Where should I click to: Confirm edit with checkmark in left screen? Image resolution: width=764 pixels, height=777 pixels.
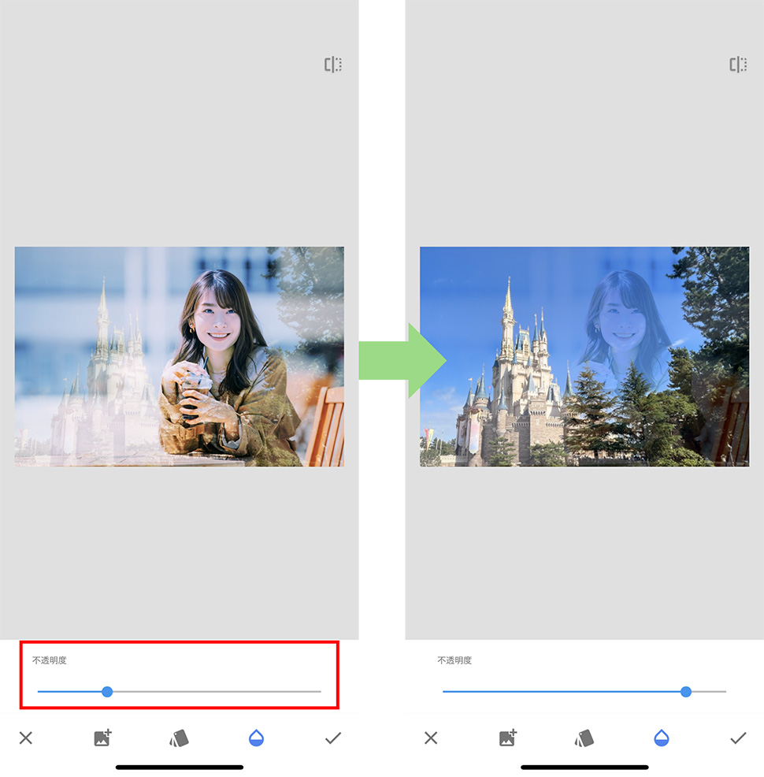(332, 738)
